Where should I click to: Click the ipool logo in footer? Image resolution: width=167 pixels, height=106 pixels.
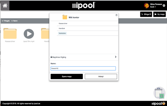tap(158, 103)
